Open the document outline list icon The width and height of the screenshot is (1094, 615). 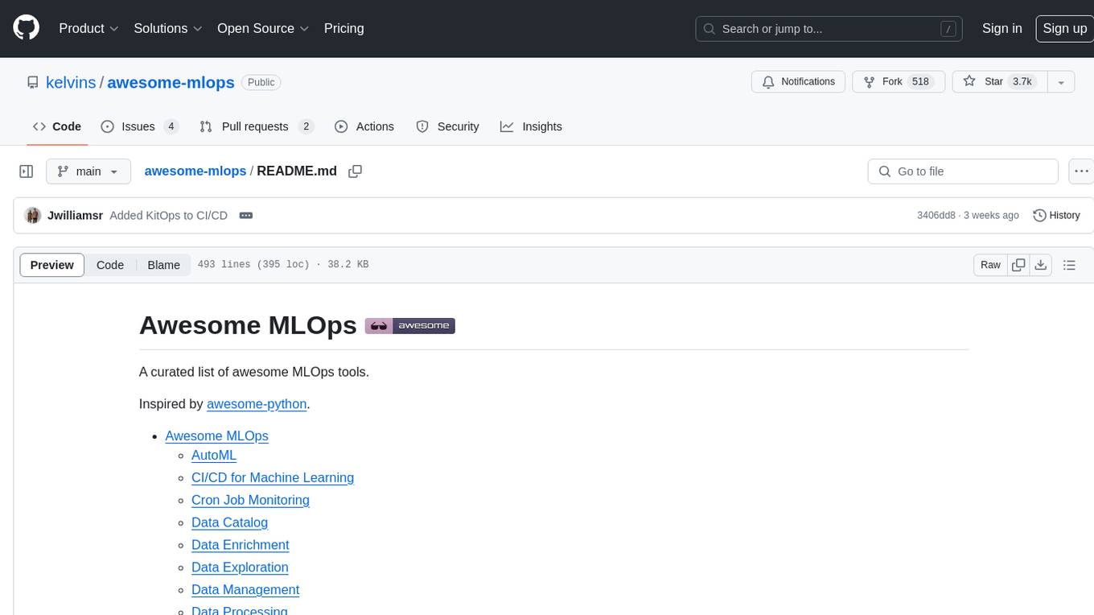pos(1069,265)
